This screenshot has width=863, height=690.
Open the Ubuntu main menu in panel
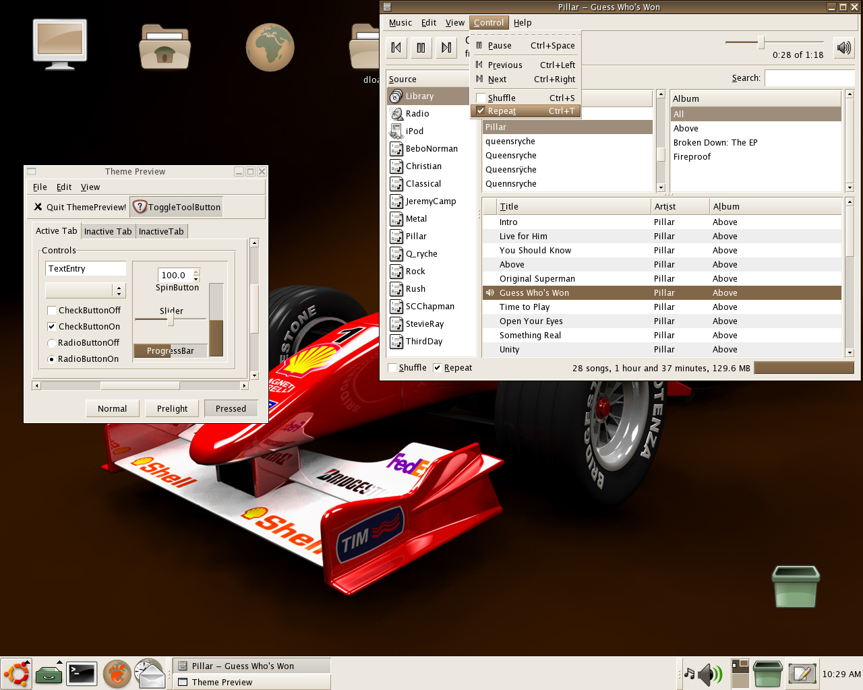[16, 673]
